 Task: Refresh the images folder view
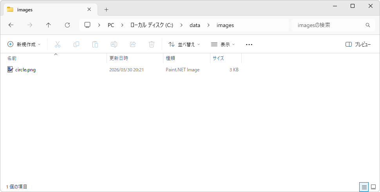pos(67,25)
